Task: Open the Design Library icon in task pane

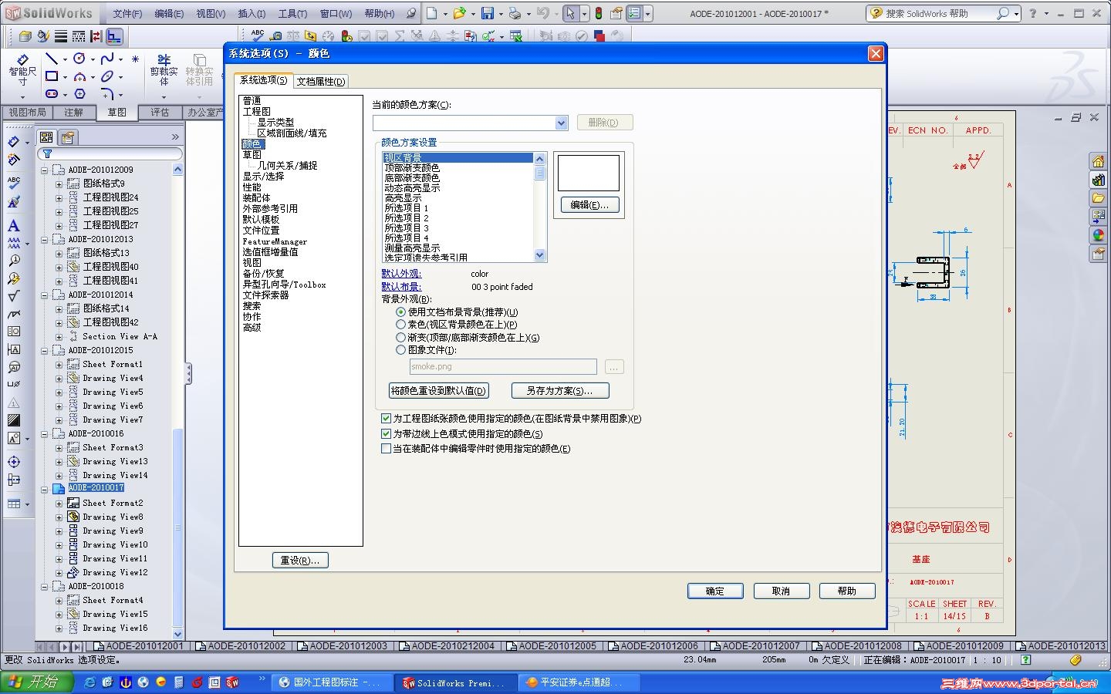Action: (x=1098, y=180)
